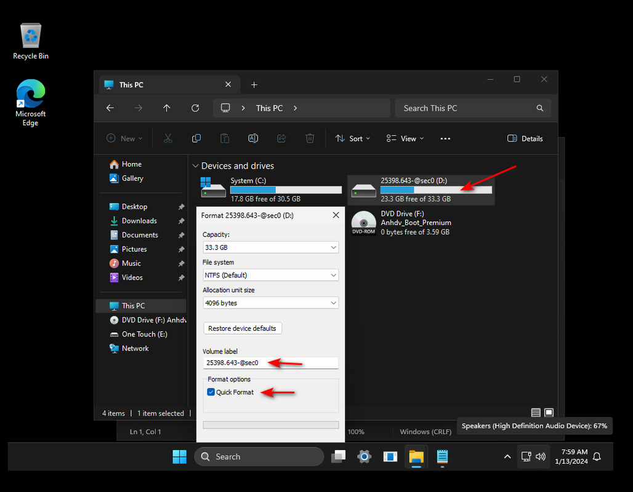Viewport: 633px width, 492px height.
Task: Click the Volume label text field
Action: [270, 363]
